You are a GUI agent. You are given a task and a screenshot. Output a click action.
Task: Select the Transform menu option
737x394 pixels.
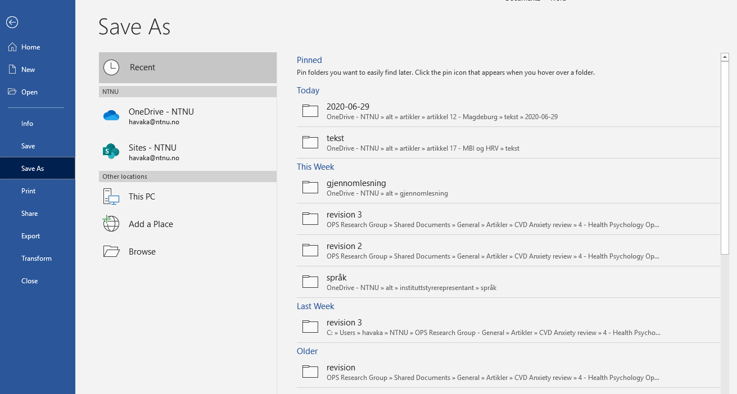tap(36, 259)
